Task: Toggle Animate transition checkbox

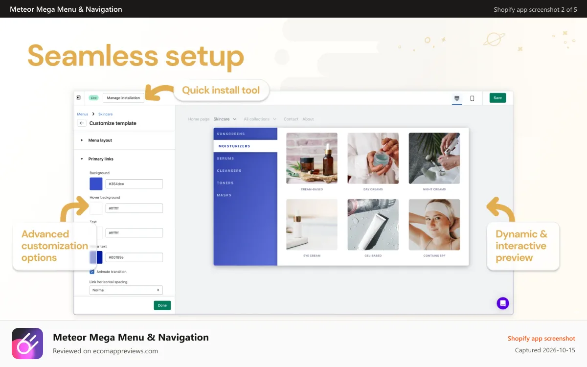Action: coord(92,272)
